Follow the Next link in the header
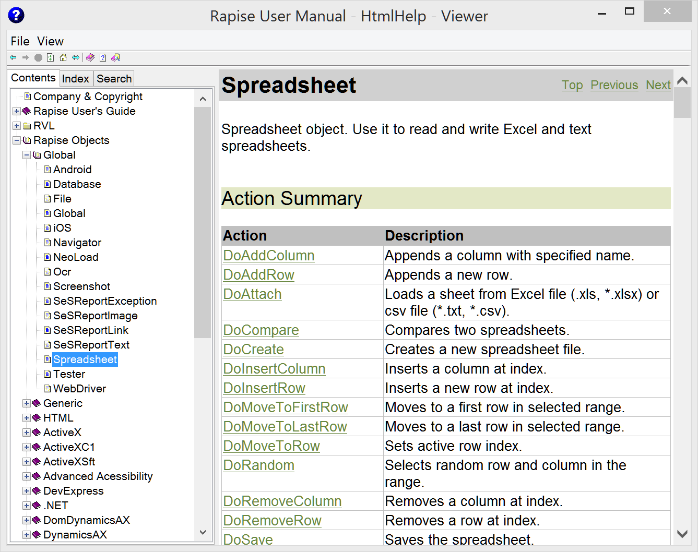Screen dimensions: 698x552 click(658, 85)
